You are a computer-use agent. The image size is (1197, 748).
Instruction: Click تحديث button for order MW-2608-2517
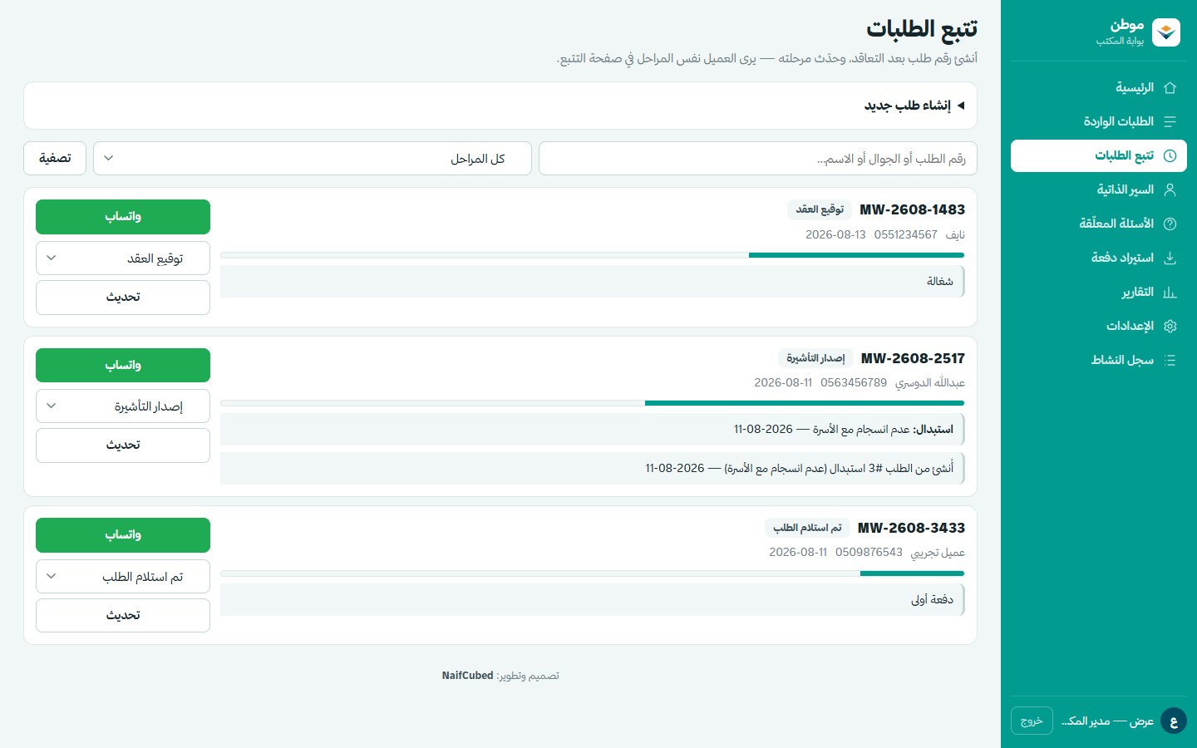(x=123, y=445)
